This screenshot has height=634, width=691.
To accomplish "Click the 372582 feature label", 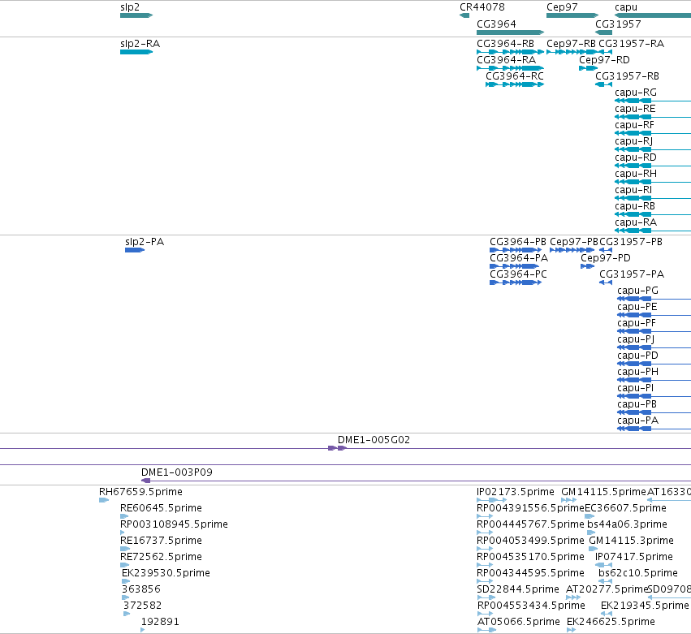I will pyautogui.click(x=142, y=606).
